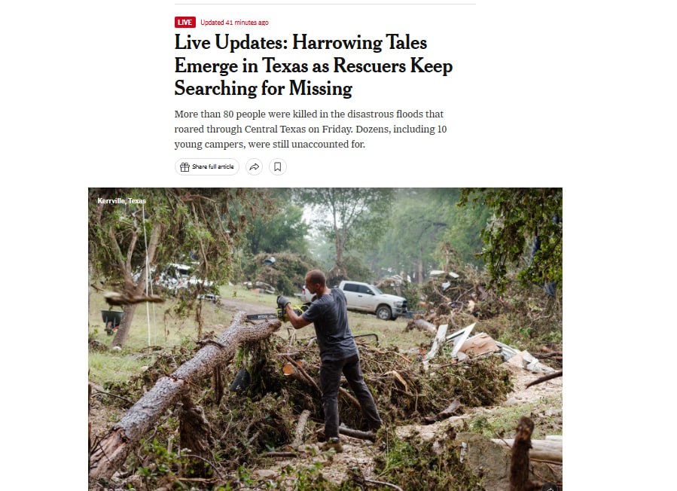The image size is (677, 491).
Task: Click share icon at photo's bottom-right corner
Action: pos(550,488)
